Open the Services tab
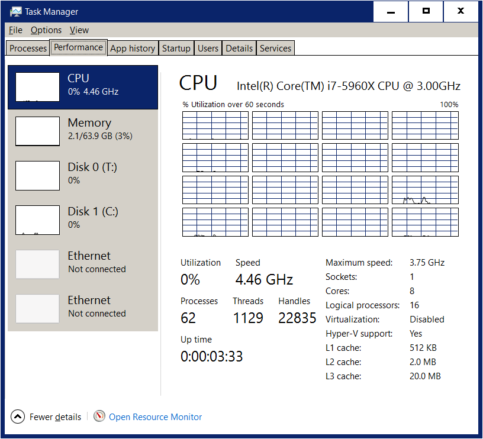The width and height of the screenshot is (483, 439). pyautogui.click(x=275, y=49)
